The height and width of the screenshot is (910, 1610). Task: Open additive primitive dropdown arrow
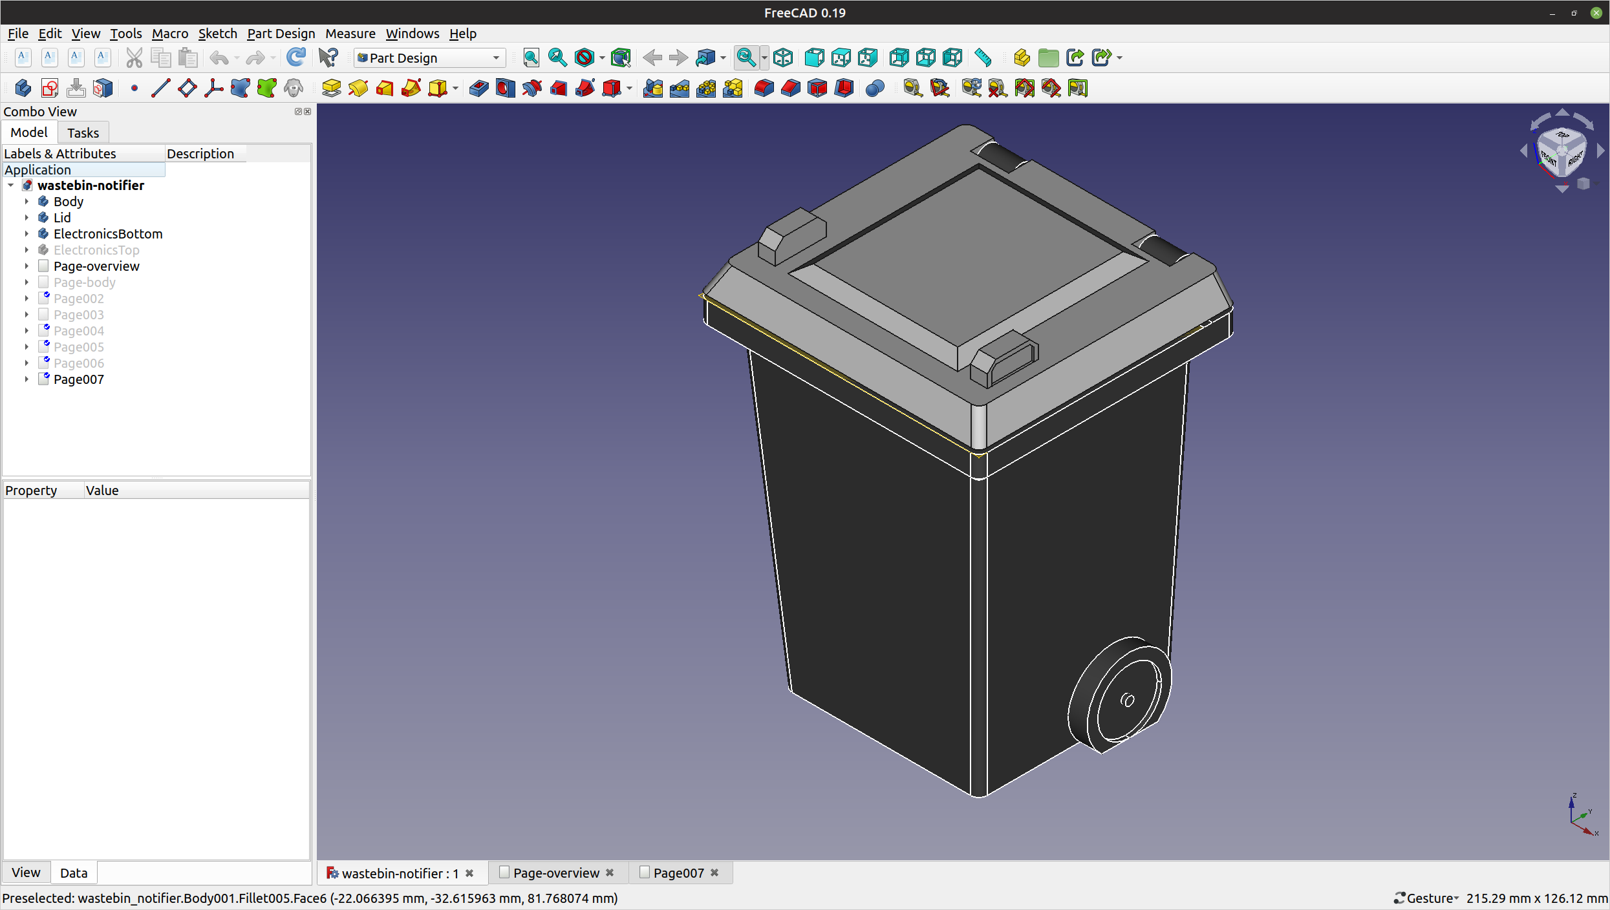pyautogui.click(x=456, y=88)
